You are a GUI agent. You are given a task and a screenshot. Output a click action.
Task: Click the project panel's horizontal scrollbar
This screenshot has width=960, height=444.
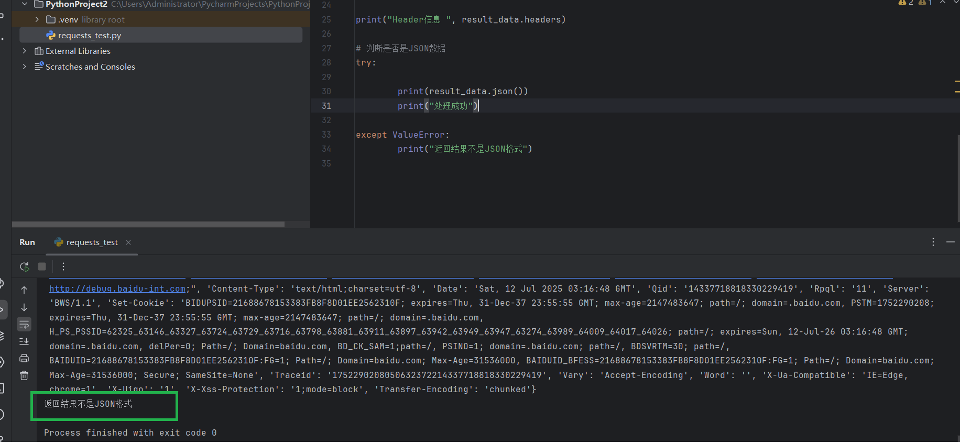[148, 224]
